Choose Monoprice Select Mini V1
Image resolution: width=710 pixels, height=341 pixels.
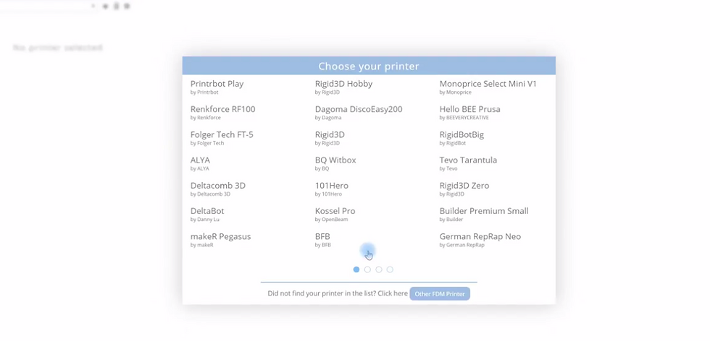pyautogui.click(x=488, y=87)
